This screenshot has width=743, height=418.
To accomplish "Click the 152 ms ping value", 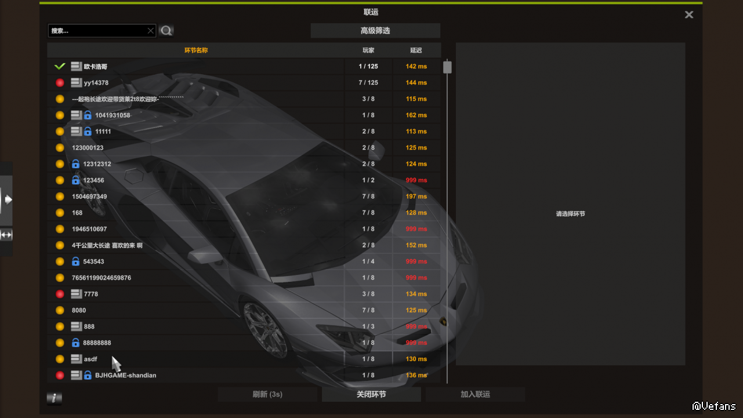I will pyautogui.click(x=416, y=245).
